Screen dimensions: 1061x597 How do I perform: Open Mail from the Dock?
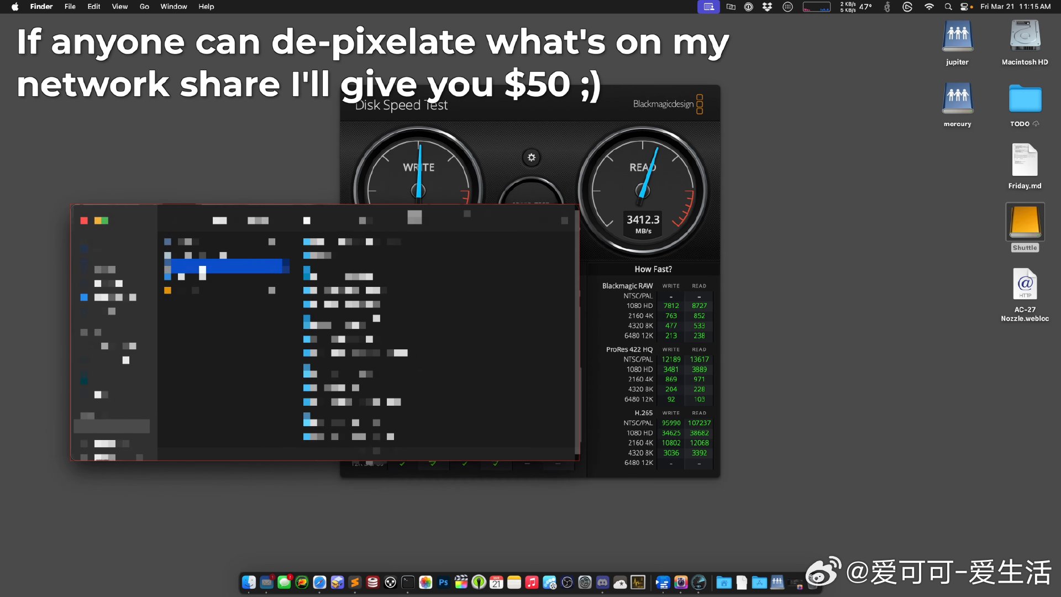(267, 582)
